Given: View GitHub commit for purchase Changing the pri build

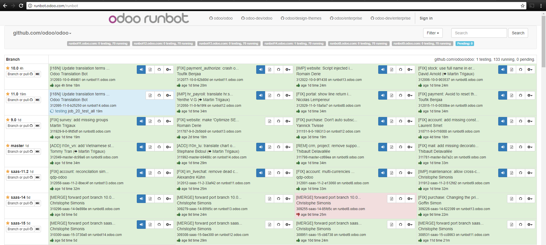Looking at the screenshot, I should pyautogui.click(x=521, y=199).
